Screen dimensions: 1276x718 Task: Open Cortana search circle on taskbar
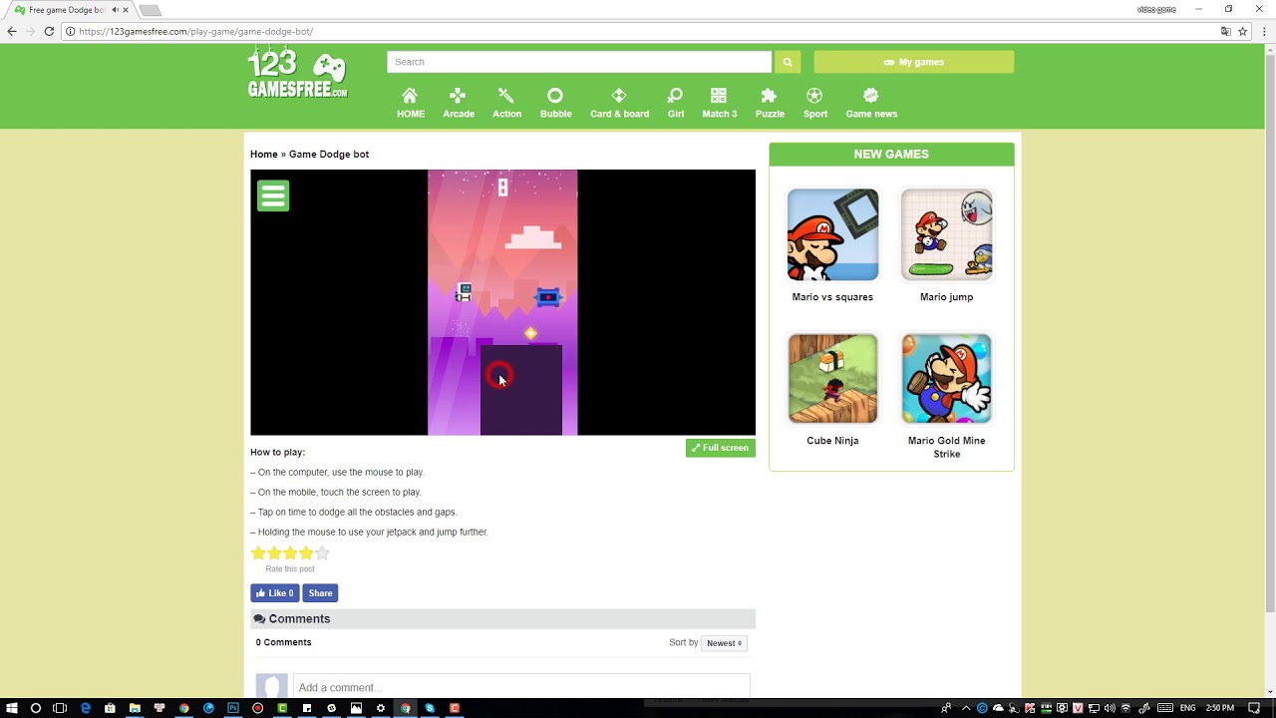tap(36, 708)
